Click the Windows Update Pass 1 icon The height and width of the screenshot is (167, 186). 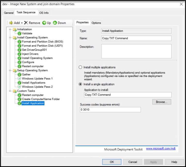(x=20, y=78)
